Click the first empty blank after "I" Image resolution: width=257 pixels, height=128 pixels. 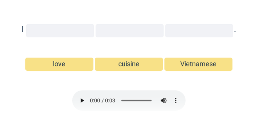pos(60,31)
